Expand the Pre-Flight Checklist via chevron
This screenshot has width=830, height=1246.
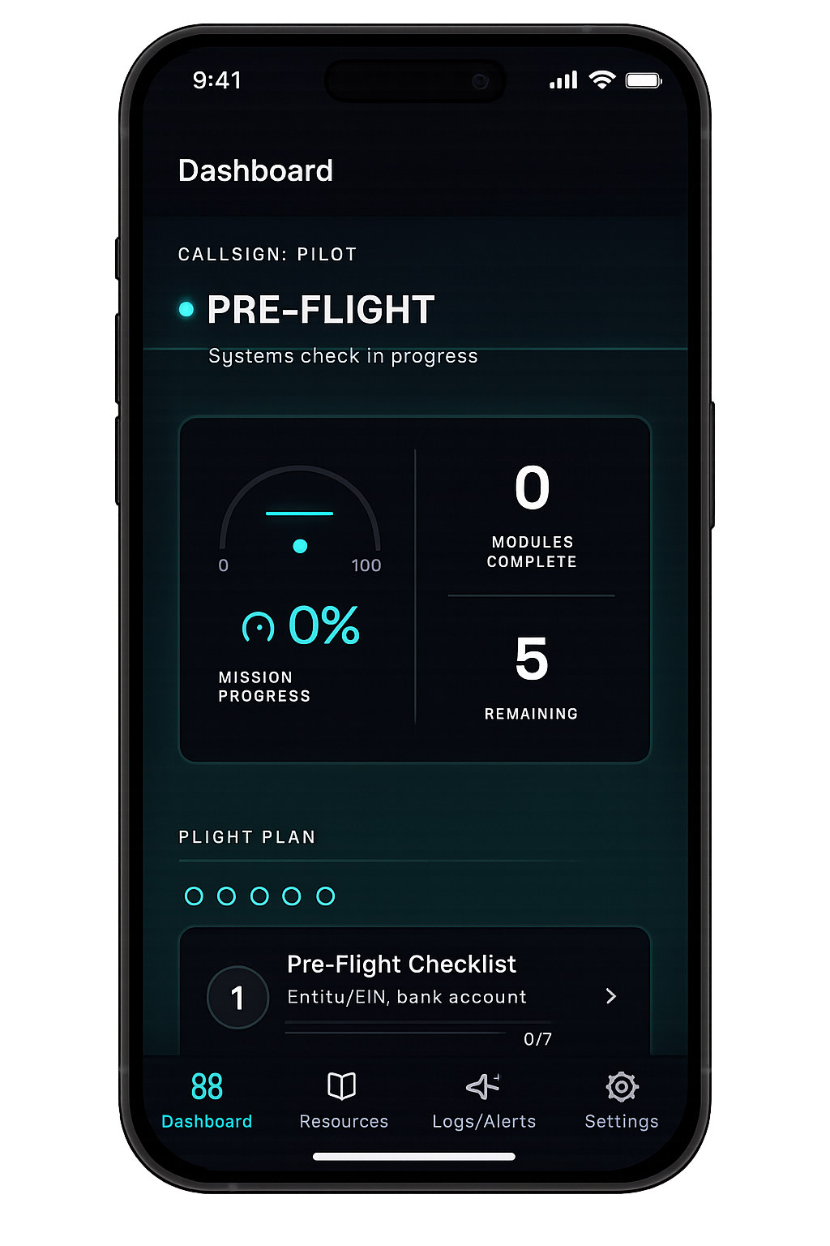point(612,997)
